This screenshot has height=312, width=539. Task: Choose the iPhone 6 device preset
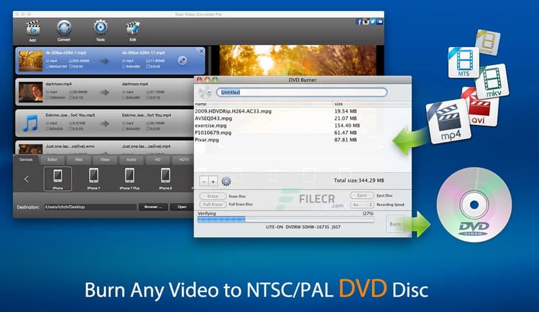coord(165,179)
